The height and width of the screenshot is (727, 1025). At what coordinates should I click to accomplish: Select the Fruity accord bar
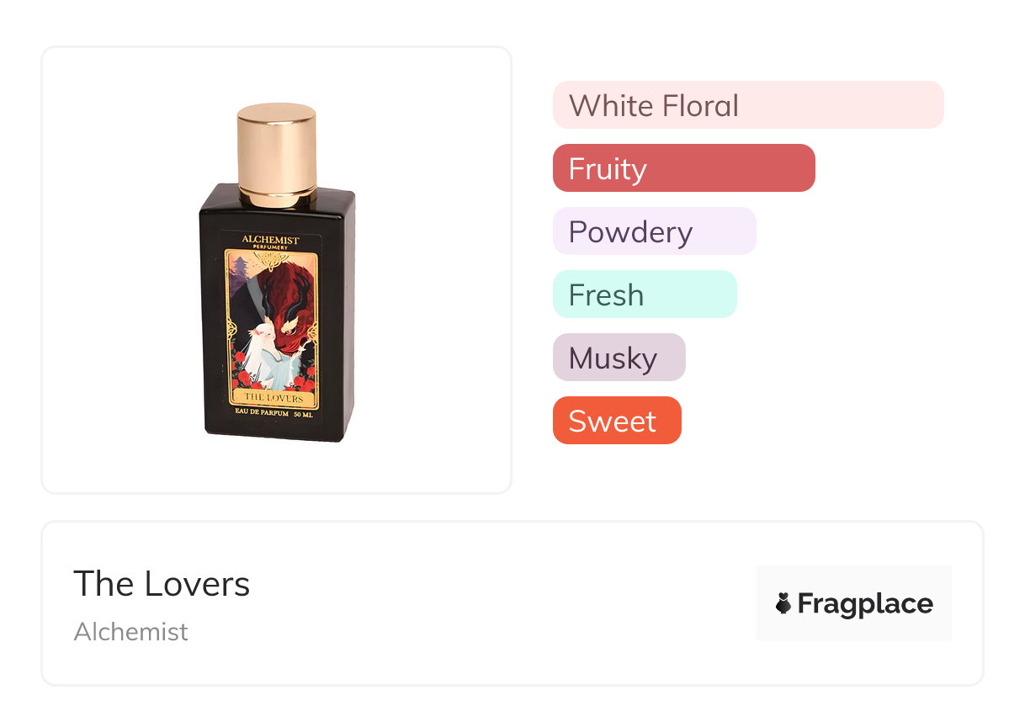tap(684, 168)
